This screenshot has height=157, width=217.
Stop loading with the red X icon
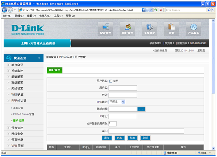[x=161, y=10]
